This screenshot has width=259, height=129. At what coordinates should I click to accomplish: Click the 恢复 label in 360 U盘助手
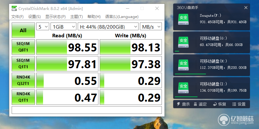[x=222, y=104]
